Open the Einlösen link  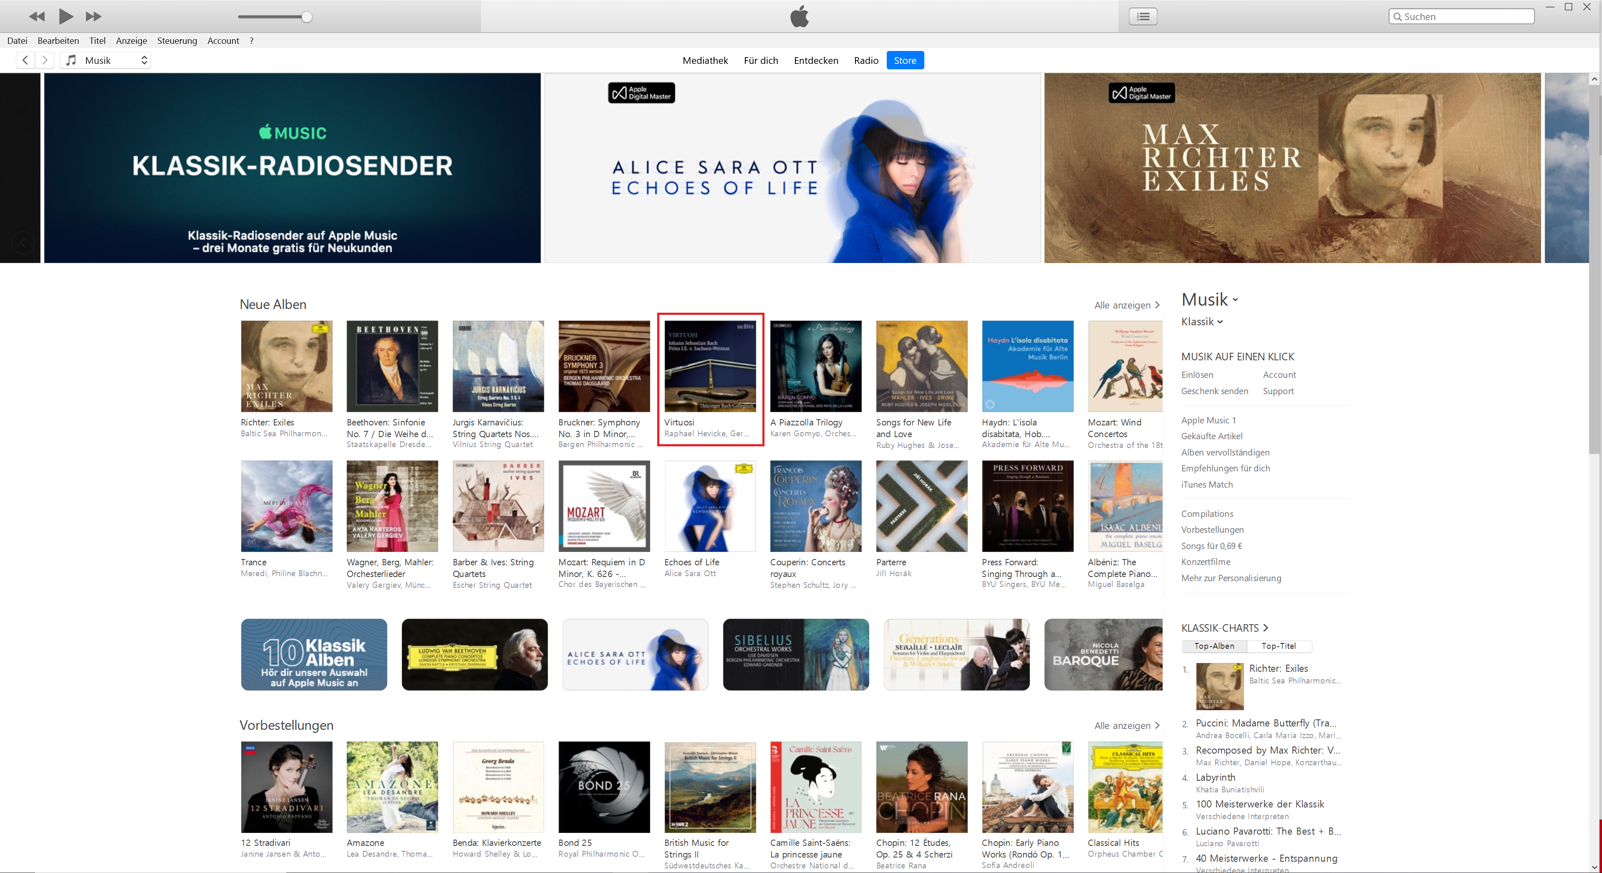coord(1197,375)
